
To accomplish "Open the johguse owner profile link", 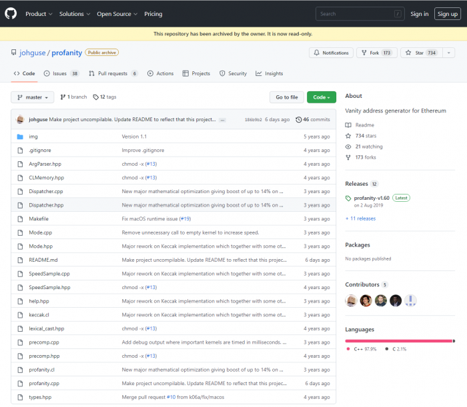I will coord(33,53).
